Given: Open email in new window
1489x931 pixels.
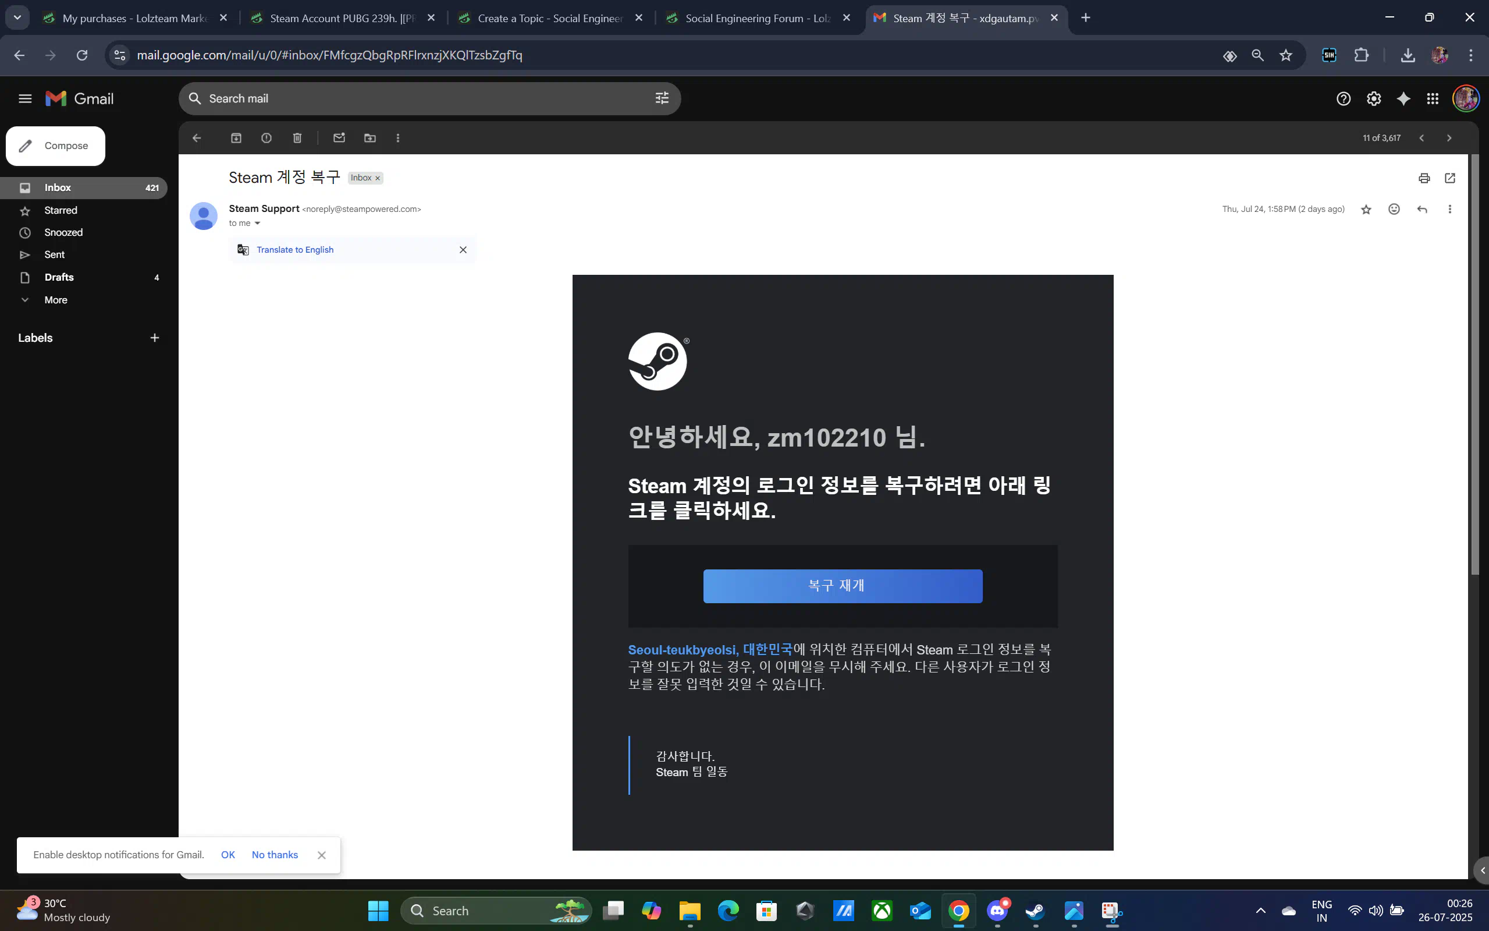Looking at the screenshot, I should [x=1450, y=178].
